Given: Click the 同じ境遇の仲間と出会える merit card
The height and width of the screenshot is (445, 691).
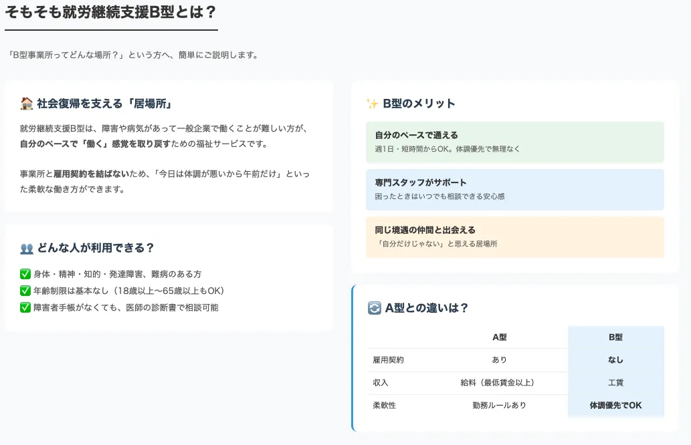Looking at the screenshot, I should pos(515,237).
